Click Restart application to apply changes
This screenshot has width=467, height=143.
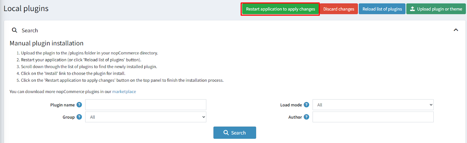(280, 9)
